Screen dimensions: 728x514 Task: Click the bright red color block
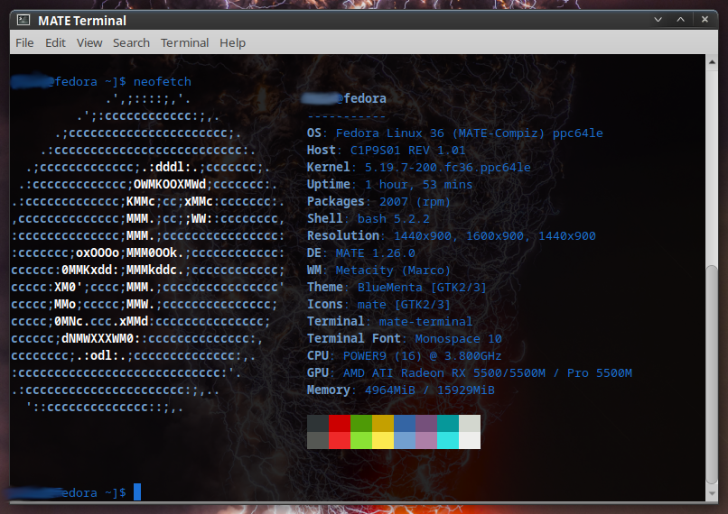pos(340,440)
